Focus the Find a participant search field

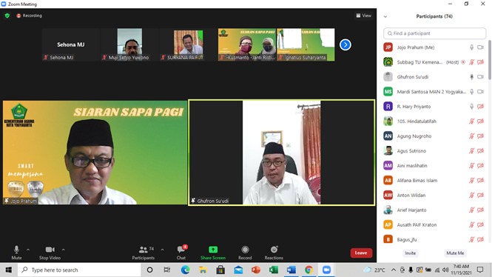(x=434, y=33)
